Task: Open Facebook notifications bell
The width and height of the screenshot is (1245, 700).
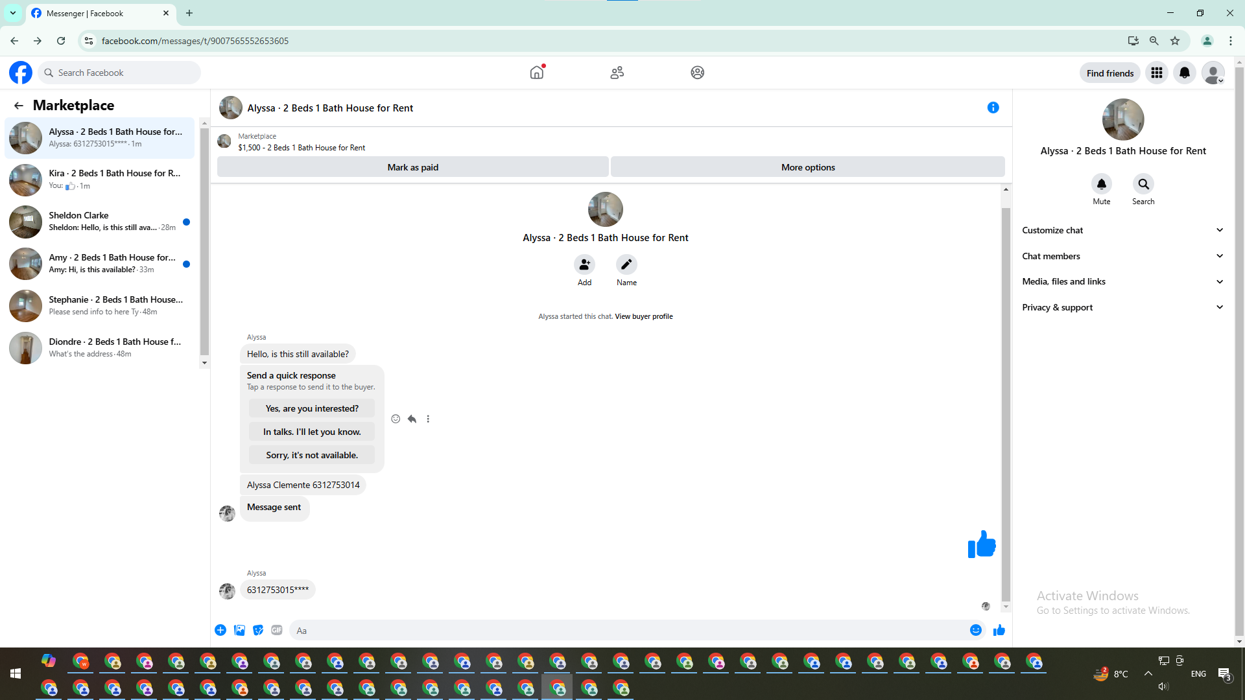Action: pos(1184,73)
